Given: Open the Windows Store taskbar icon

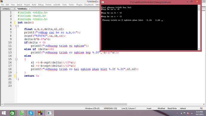Looking at the screenshot, I should 12,113.
